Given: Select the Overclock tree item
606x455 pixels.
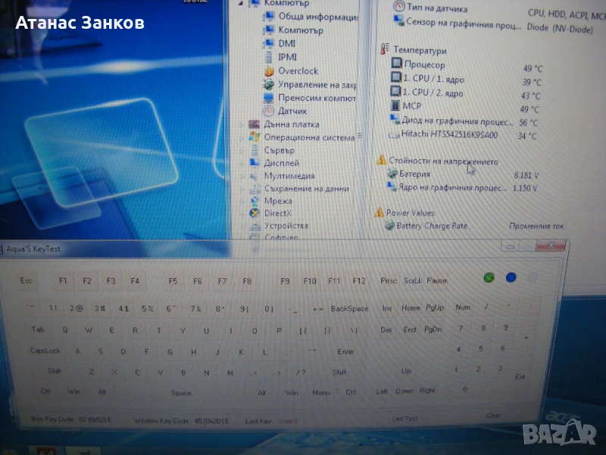Looking at the screenshot, I should click(x=297, y=71).
